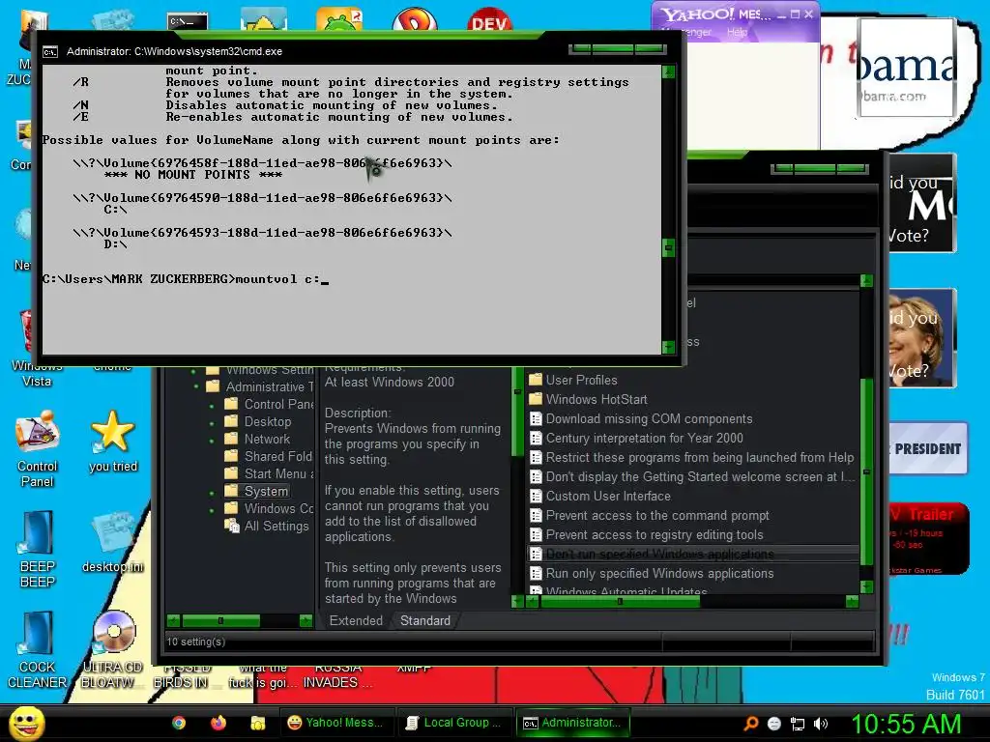The height and width of the screenshot is (742, 990).
Task: Switch to the Standard tab
Action: pos(425,621)
